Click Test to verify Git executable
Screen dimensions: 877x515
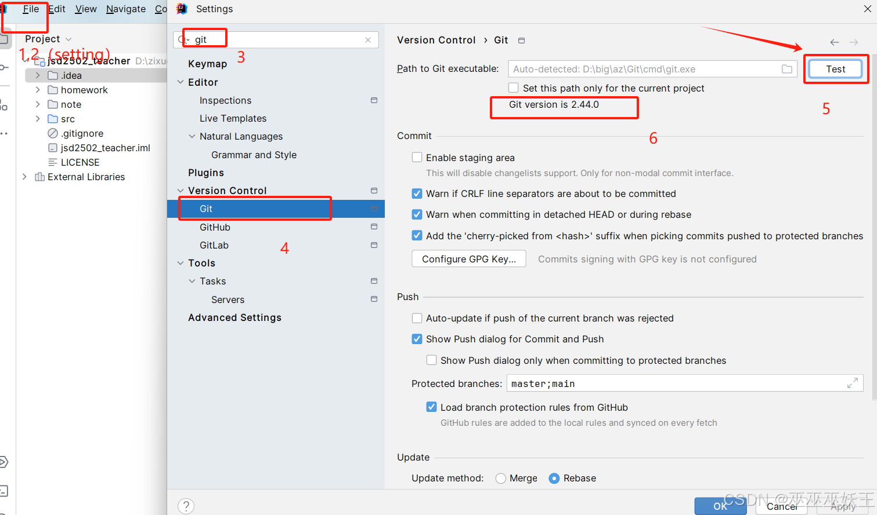(835, 68)
